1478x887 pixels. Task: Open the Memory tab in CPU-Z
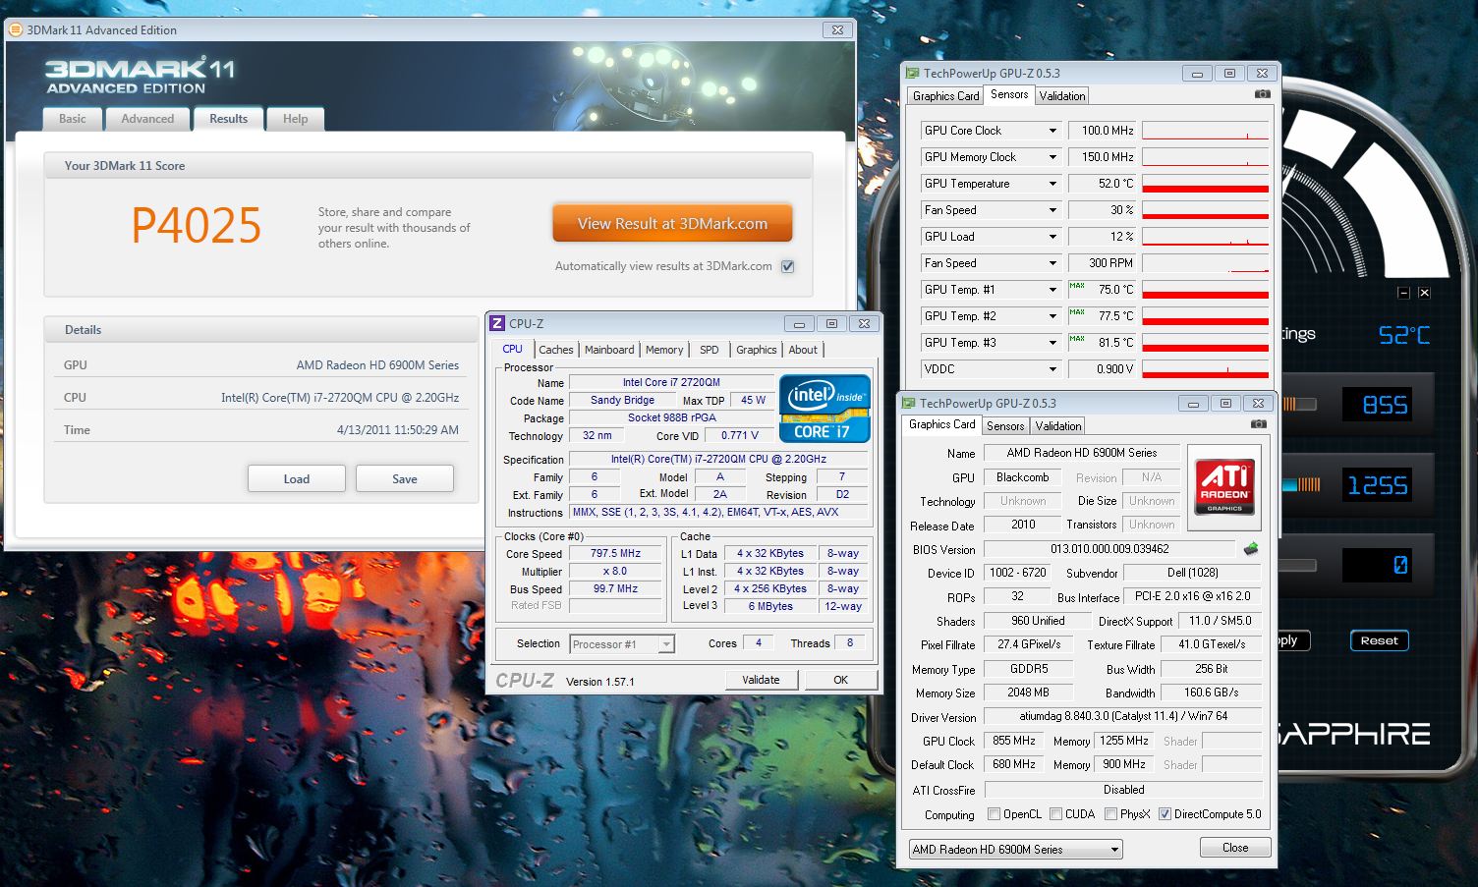(x=664, y=350)
